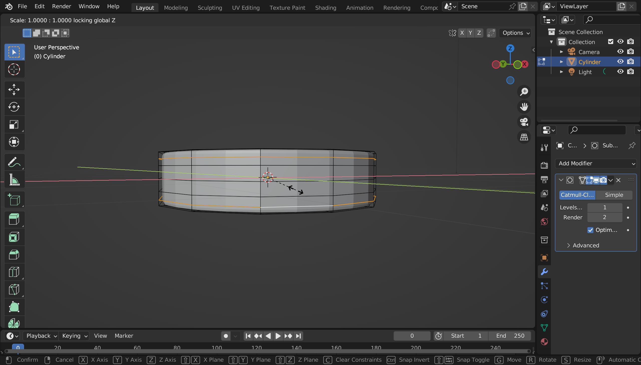
Task: Open the Physics properties tab
Action: (544, 300)
